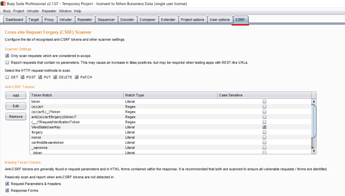Open the Window menu
345x196 pixels.
65,11
